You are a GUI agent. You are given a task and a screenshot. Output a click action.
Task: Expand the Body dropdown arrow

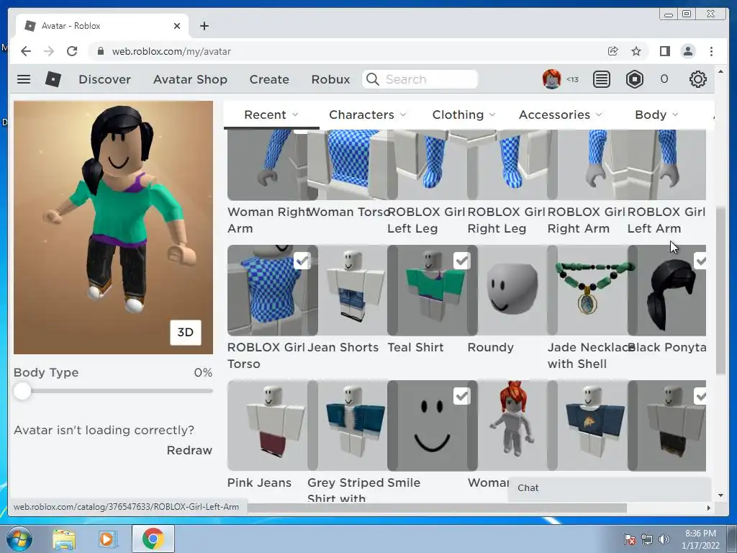pyautogui.click(x=675, y=114)
